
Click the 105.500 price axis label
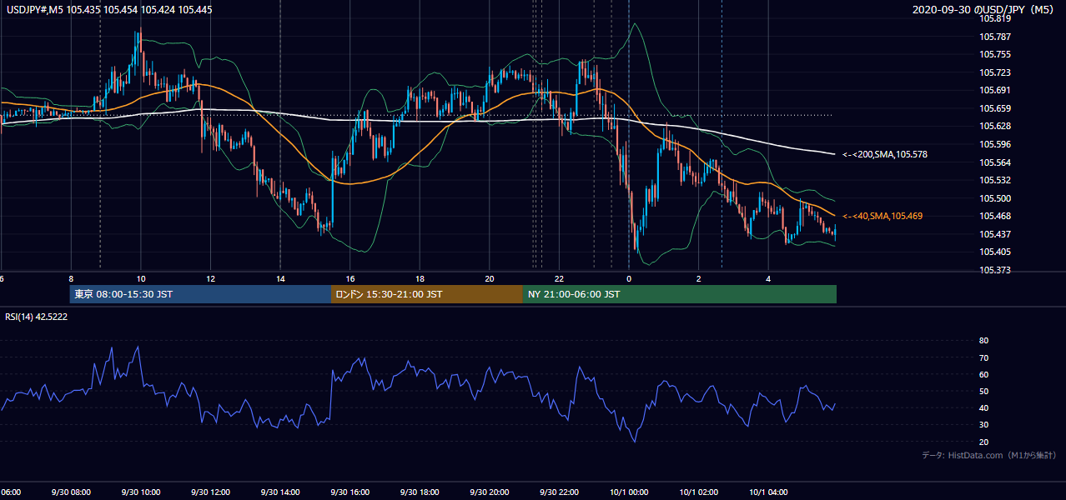[996, 198]
